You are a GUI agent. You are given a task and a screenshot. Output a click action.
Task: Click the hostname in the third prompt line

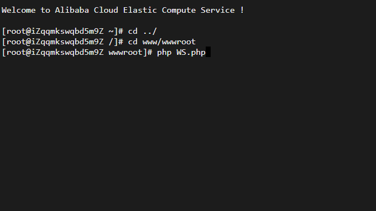tap(67, 53)
